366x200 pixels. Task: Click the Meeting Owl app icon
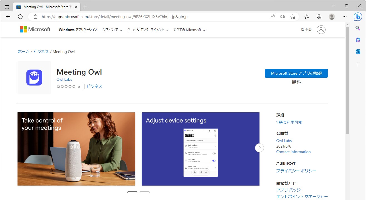coord(34,78)
